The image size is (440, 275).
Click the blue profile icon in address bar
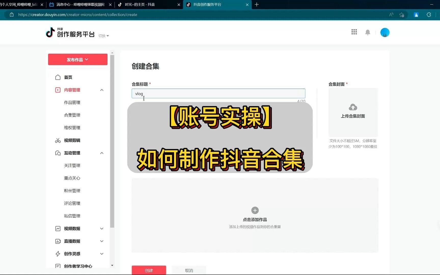pyautogui.click(x=416, y=15)
